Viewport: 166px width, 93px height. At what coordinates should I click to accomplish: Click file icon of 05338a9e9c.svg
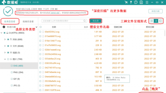click(x=43, y=81)
